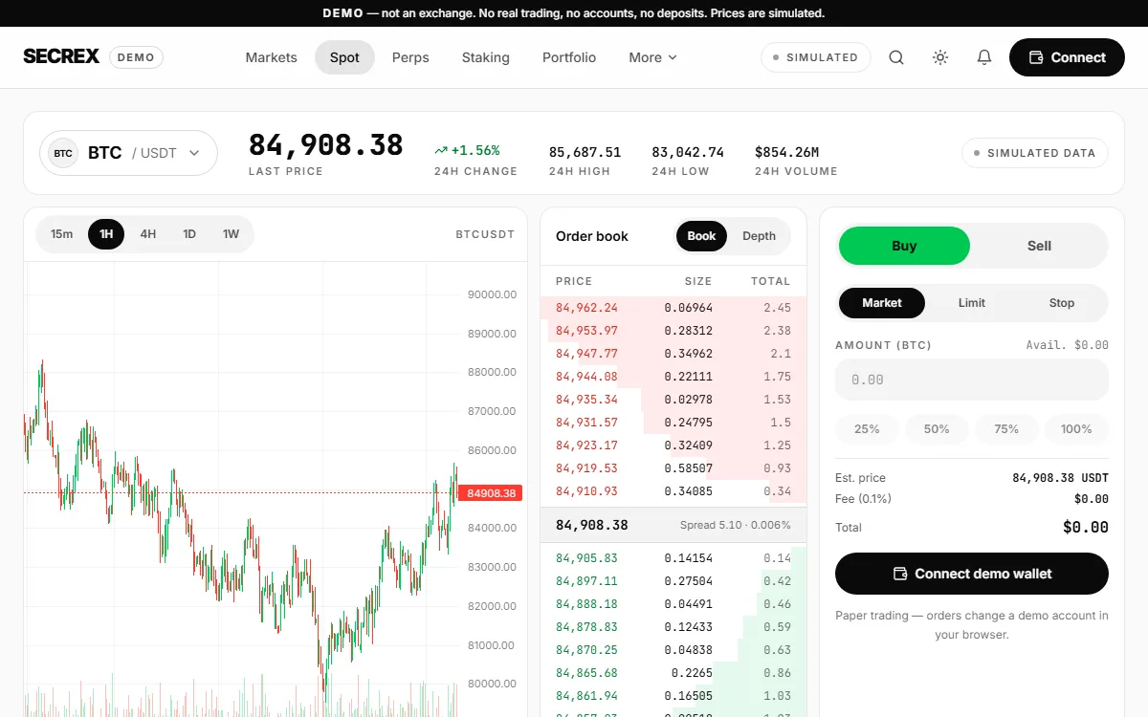The image size is (1148, 717).
Task: Click the red 84908.38 chart price tag
Action: coord(490,493)
